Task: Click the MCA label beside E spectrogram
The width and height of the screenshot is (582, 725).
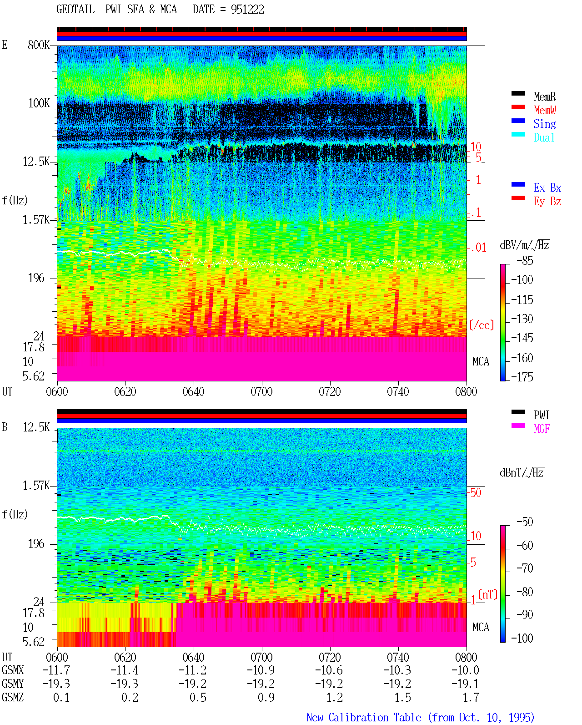Action: (x=481, y=361)
